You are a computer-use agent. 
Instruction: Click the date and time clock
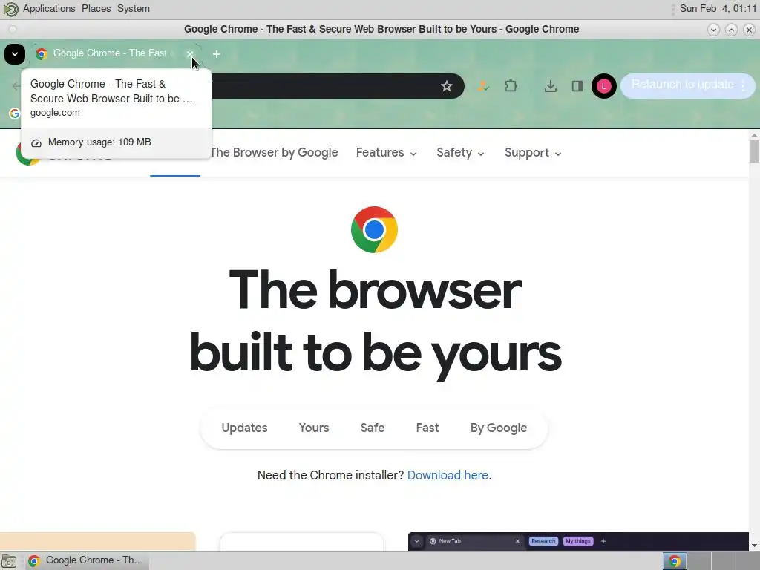coord(718,9)
